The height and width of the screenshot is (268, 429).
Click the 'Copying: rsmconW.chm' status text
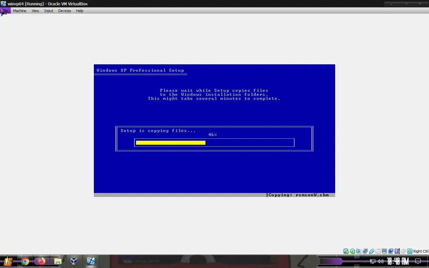click(x=299, y=195)
